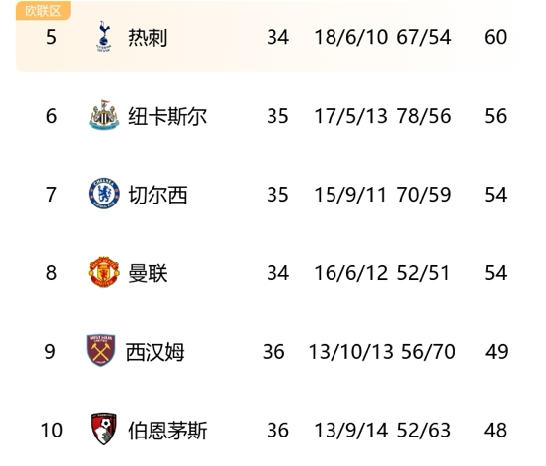546x466 pixels.
Task: Select the 切尔西 team name
Action: [x=157, y=195]
